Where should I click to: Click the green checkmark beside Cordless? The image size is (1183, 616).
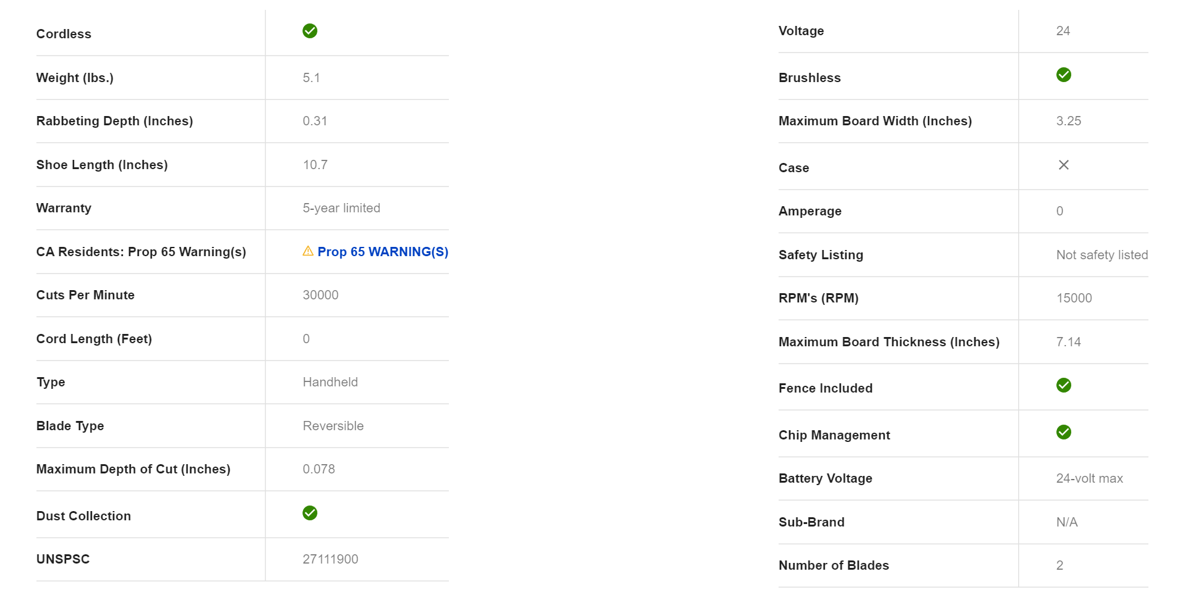309,31
